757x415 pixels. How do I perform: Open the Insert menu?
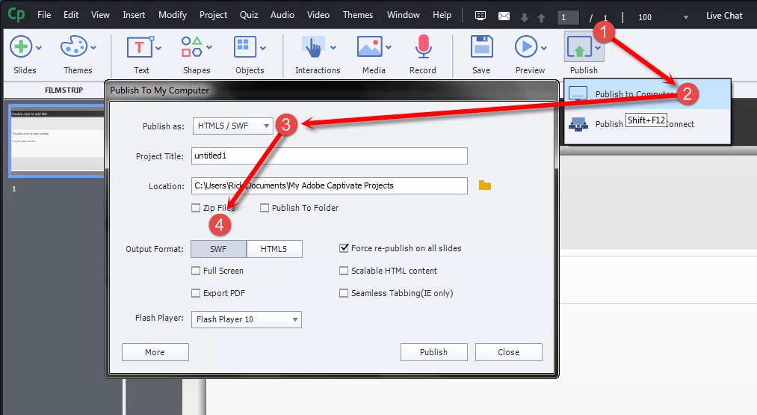pyautogui.click(x=134, y=15)
